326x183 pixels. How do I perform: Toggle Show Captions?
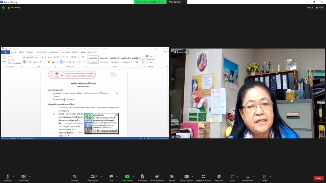pyautogui.click(x=187, y=177)
